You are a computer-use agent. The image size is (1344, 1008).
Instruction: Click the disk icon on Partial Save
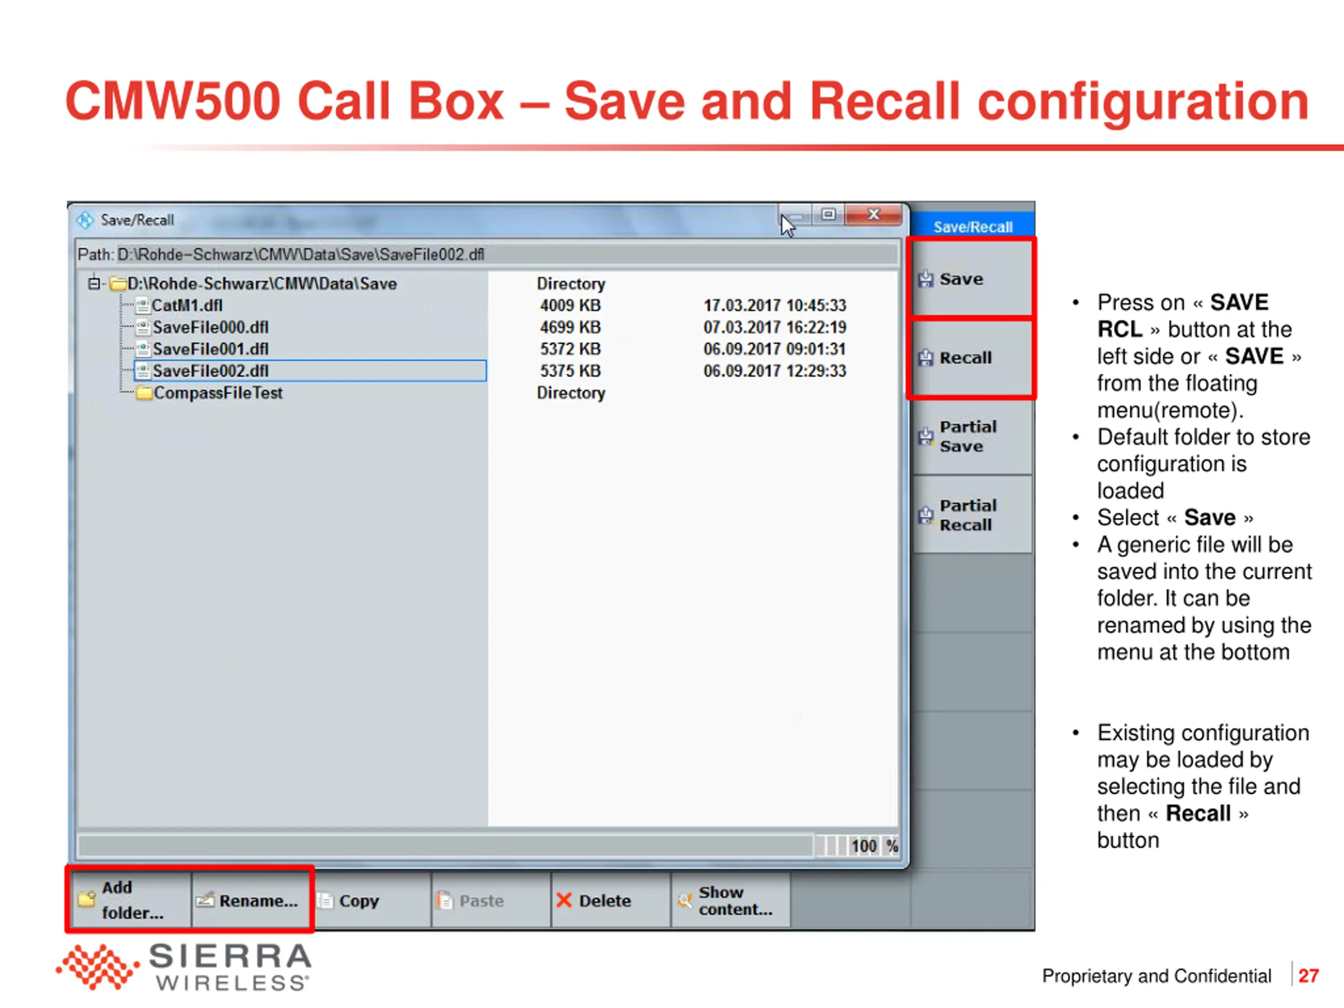pos(926,436)
